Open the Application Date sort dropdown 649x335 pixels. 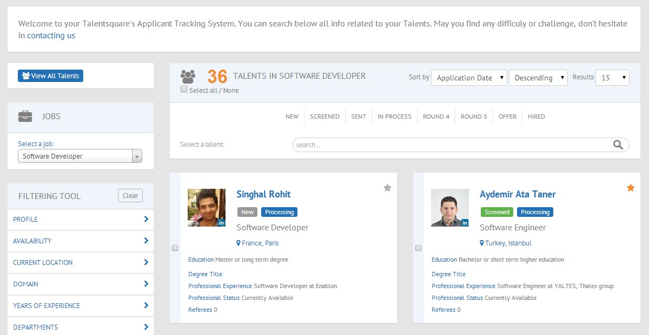[468, 77]
